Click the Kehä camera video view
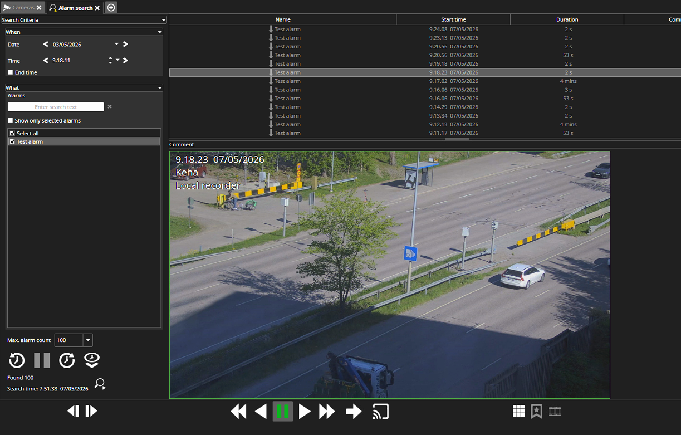This screenshot has width=681, height=435. click(x=390, y=275)
